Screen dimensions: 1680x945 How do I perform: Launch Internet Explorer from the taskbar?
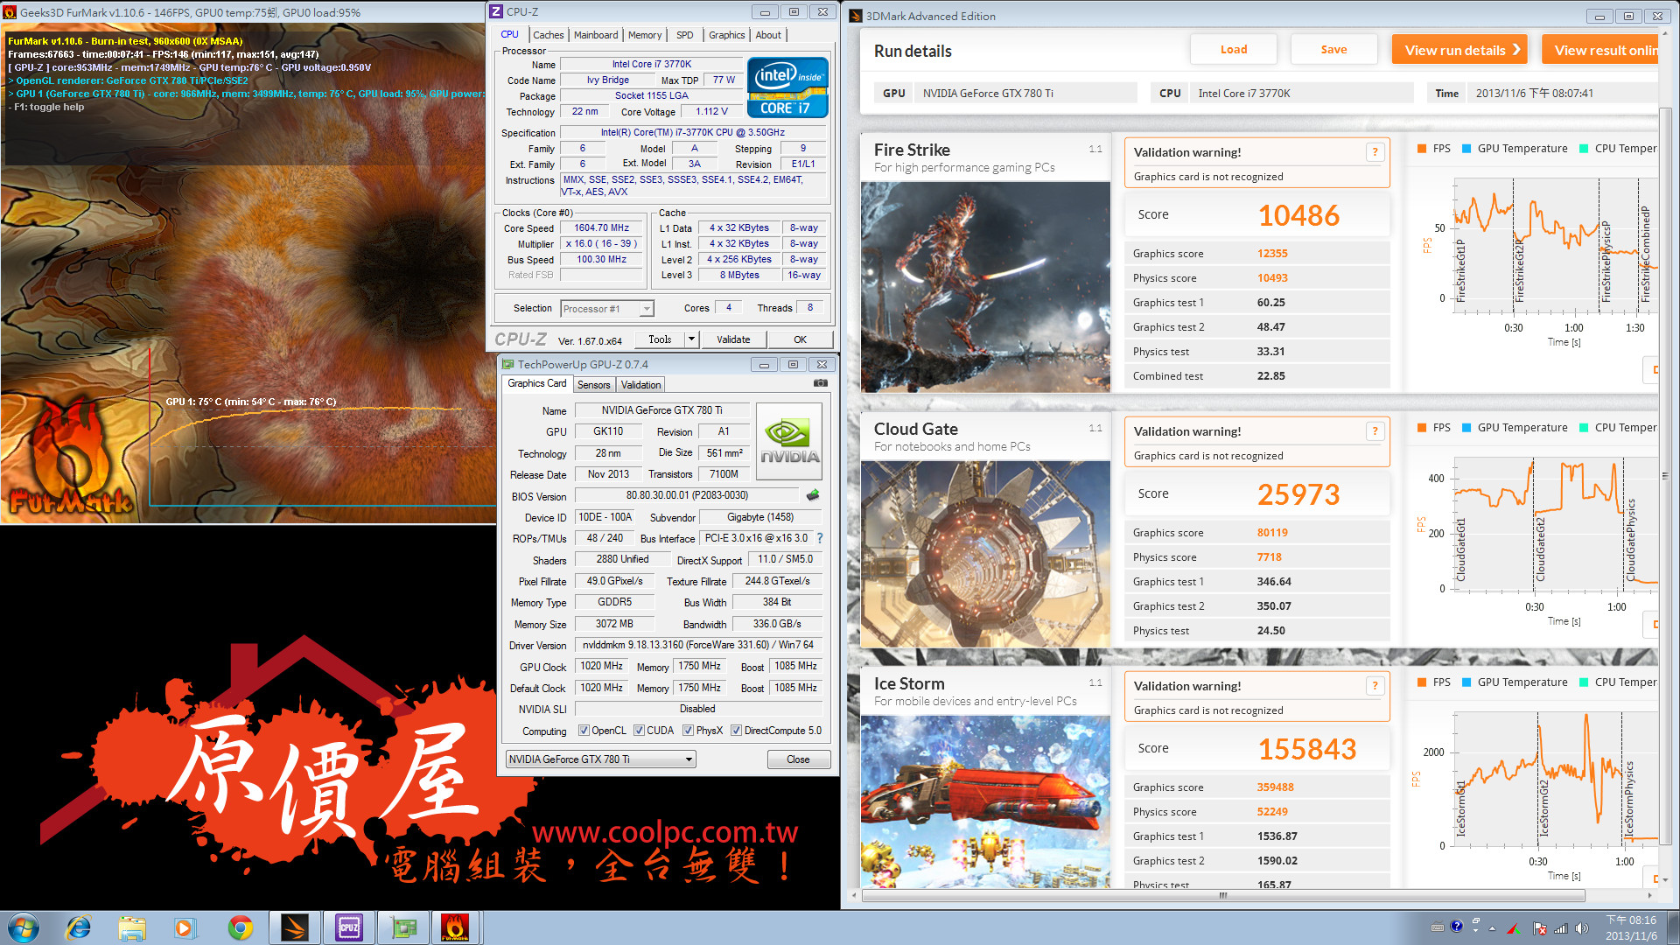pyautogui.click(x=78, y=927)
